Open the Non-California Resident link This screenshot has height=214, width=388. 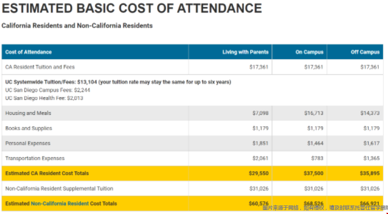click(x=60, y=204)
